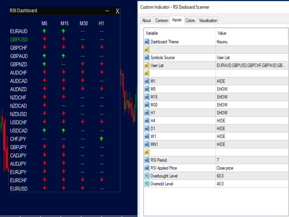Minimize the RSI Dashboard panel
289x217 pixels.
(107, 11)
